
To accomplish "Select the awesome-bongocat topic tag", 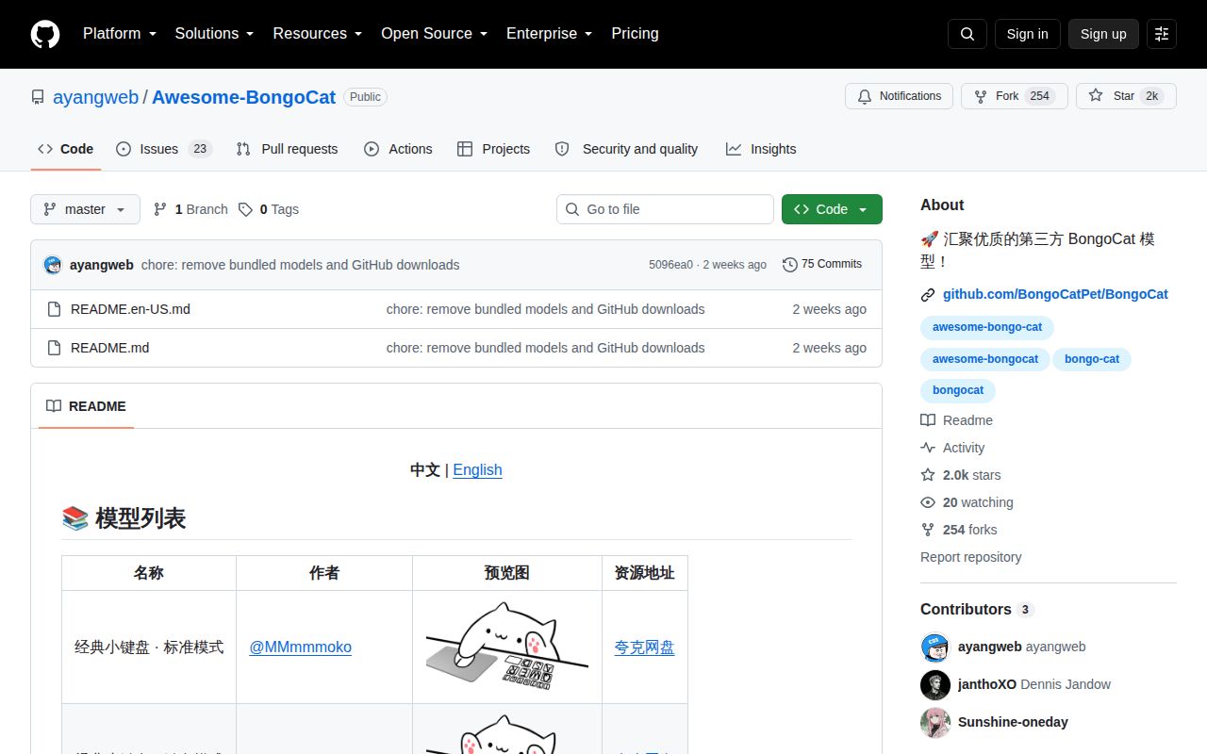I will click(984, 359).
